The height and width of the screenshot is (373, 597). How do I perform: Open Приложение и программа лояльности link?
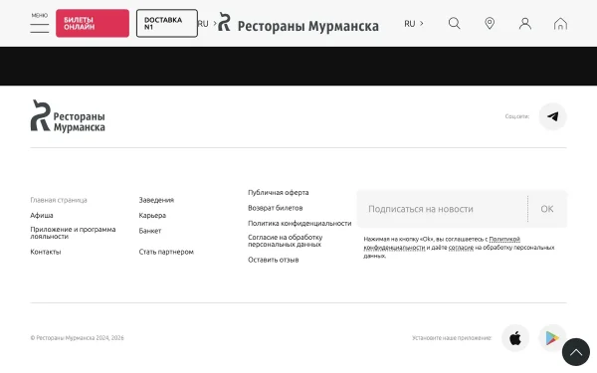pos(73,233)
